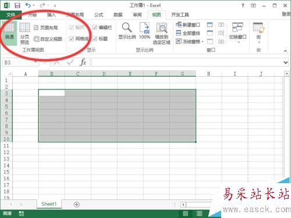Set zoom to 100% button
The width and height of the screenshot is (291, 218).
pos(145,31)
